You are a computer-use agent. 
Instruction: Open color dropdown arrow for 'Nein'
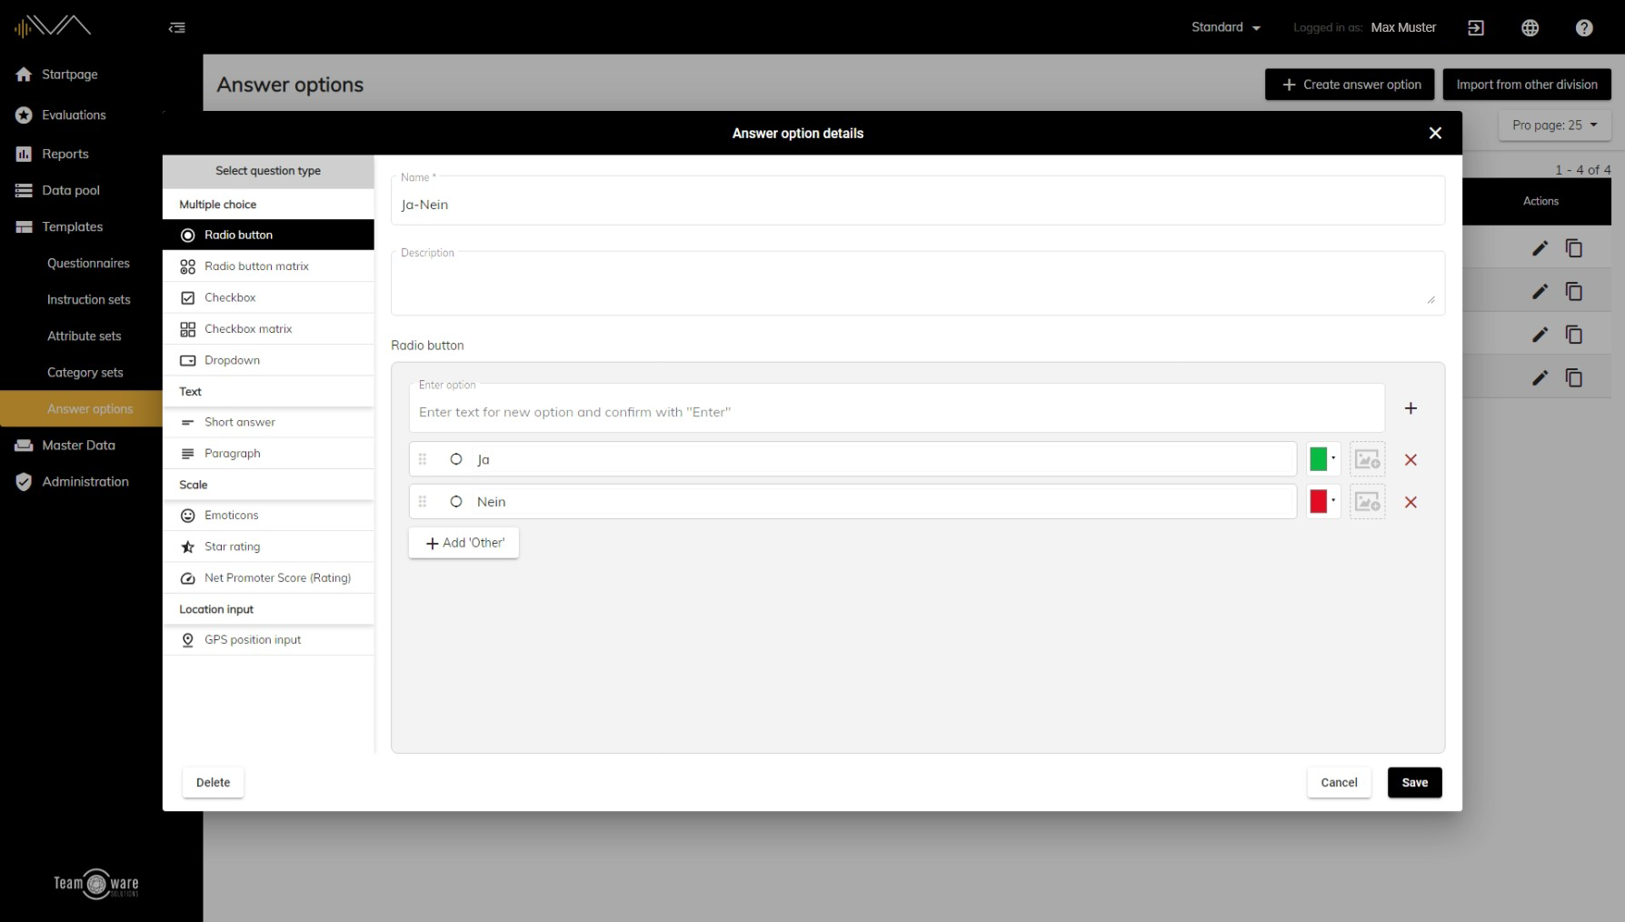1333,500
